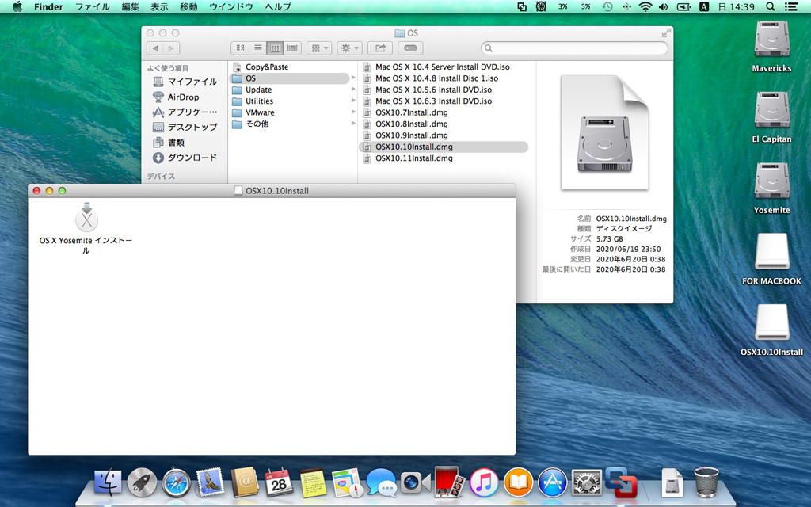
Task: Open the Trash in Dock
Action: 706,482
